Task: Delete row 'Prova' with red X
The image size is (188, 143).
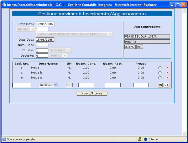Action: 167,68
